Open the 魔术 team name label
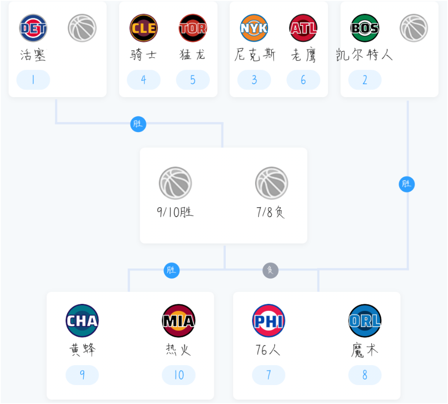This screenshot has height=404, width=448. point(365,351)
